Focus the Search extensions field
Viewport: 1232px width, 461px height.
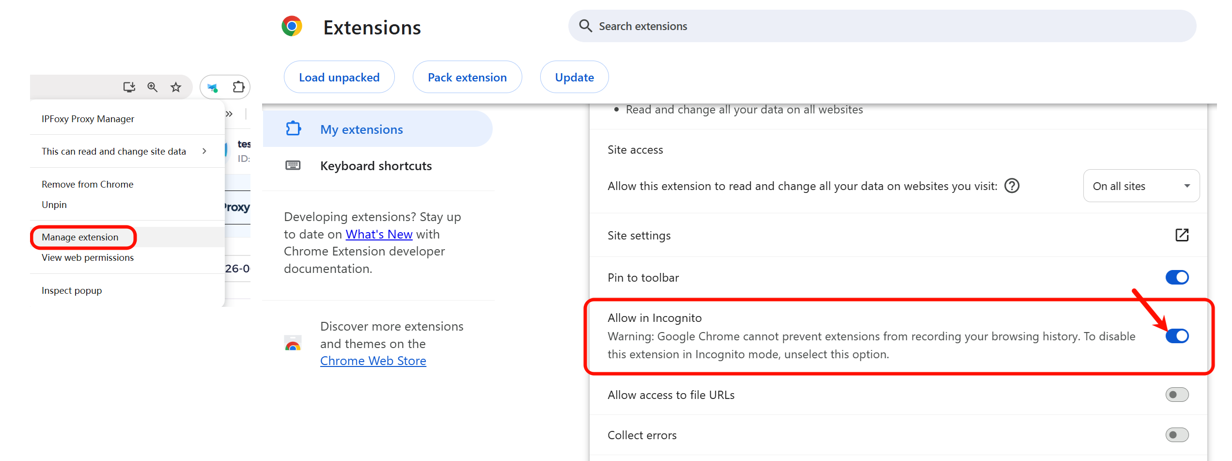[882, 26]
